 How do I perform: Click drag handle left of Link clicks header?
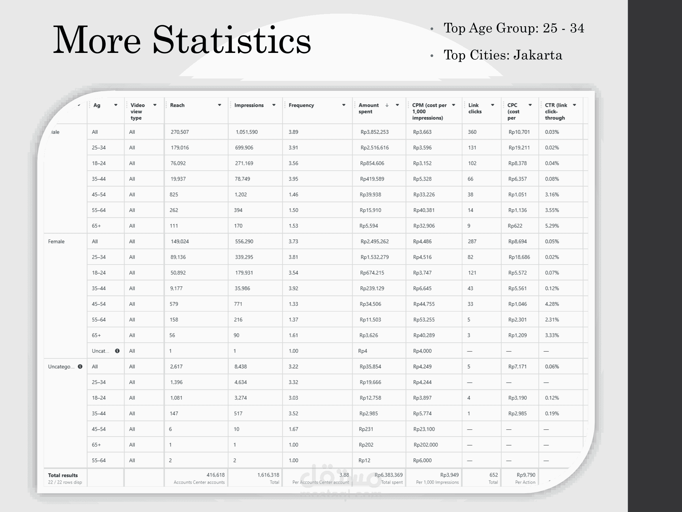[464, 105]
